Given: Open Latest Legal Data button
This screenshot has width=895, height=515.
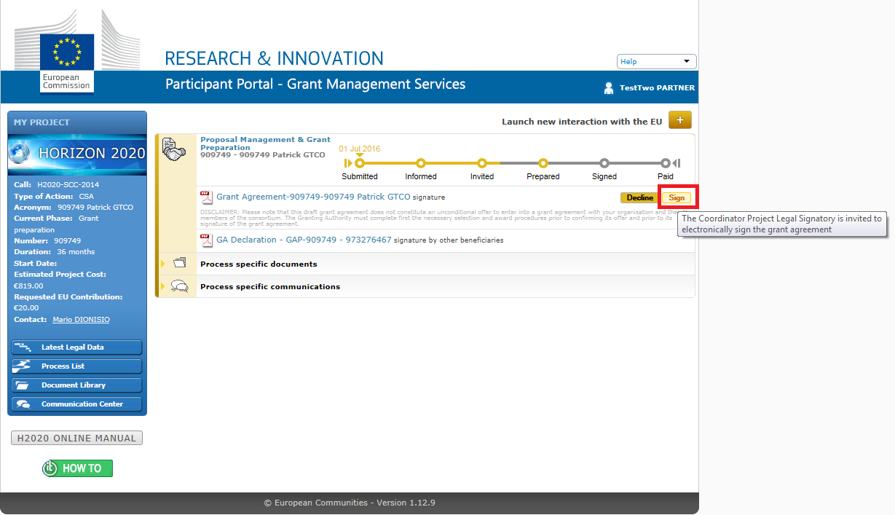Looking at the screenshot, I should pos(77,347).
